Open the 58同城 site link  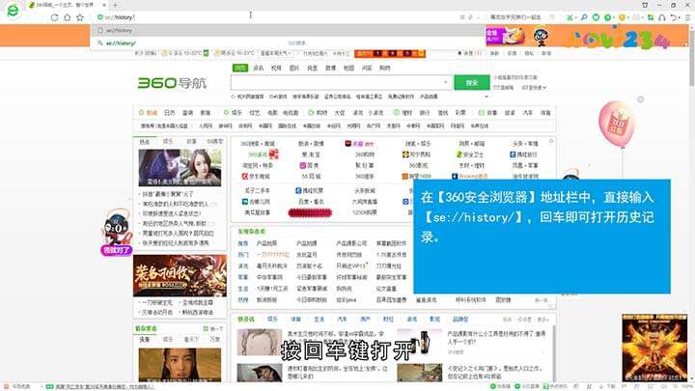click(x=311, y=176)
